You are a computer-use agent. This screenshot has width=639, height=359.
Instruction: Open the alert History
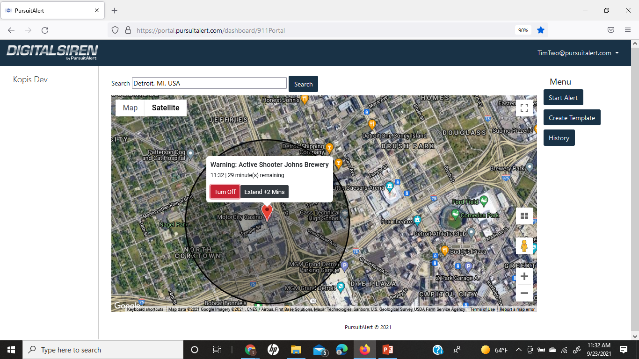click(559, 138)
